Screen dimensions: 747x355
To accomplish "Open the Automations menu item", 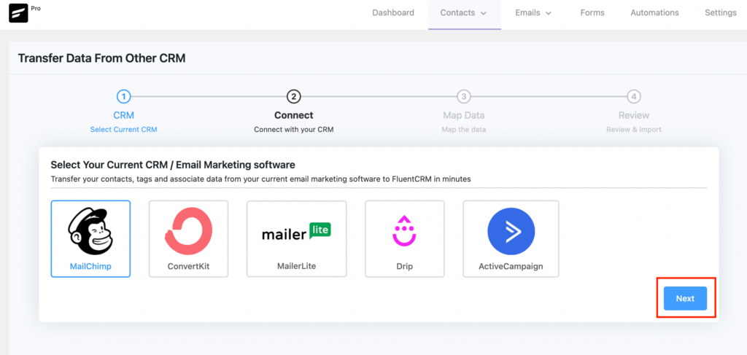I will 654,13.
